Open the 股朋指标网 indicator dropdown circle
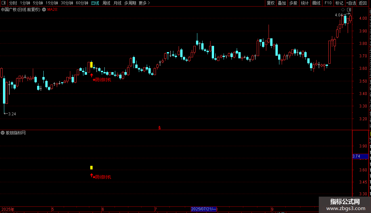Viewport: 371px width, 213px height. pyautogui.click(x=3, y=133)
